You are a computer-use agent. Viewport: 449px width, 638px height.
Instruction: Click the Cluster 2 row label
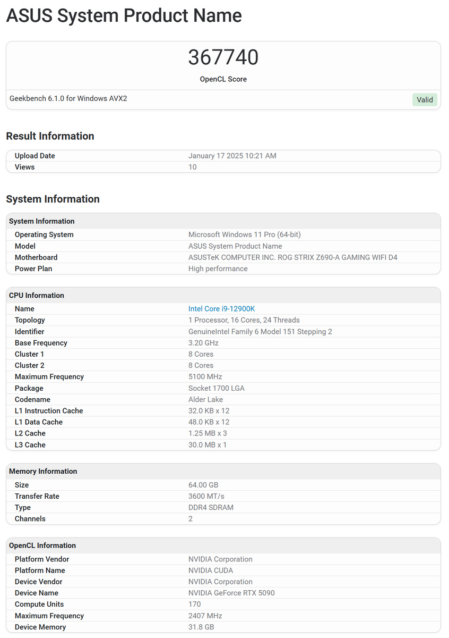[30, 365]
